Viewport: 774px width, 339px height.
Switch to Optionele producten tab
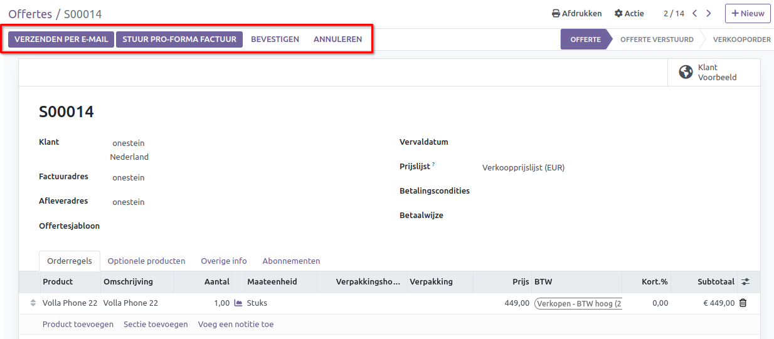(146, 261)
